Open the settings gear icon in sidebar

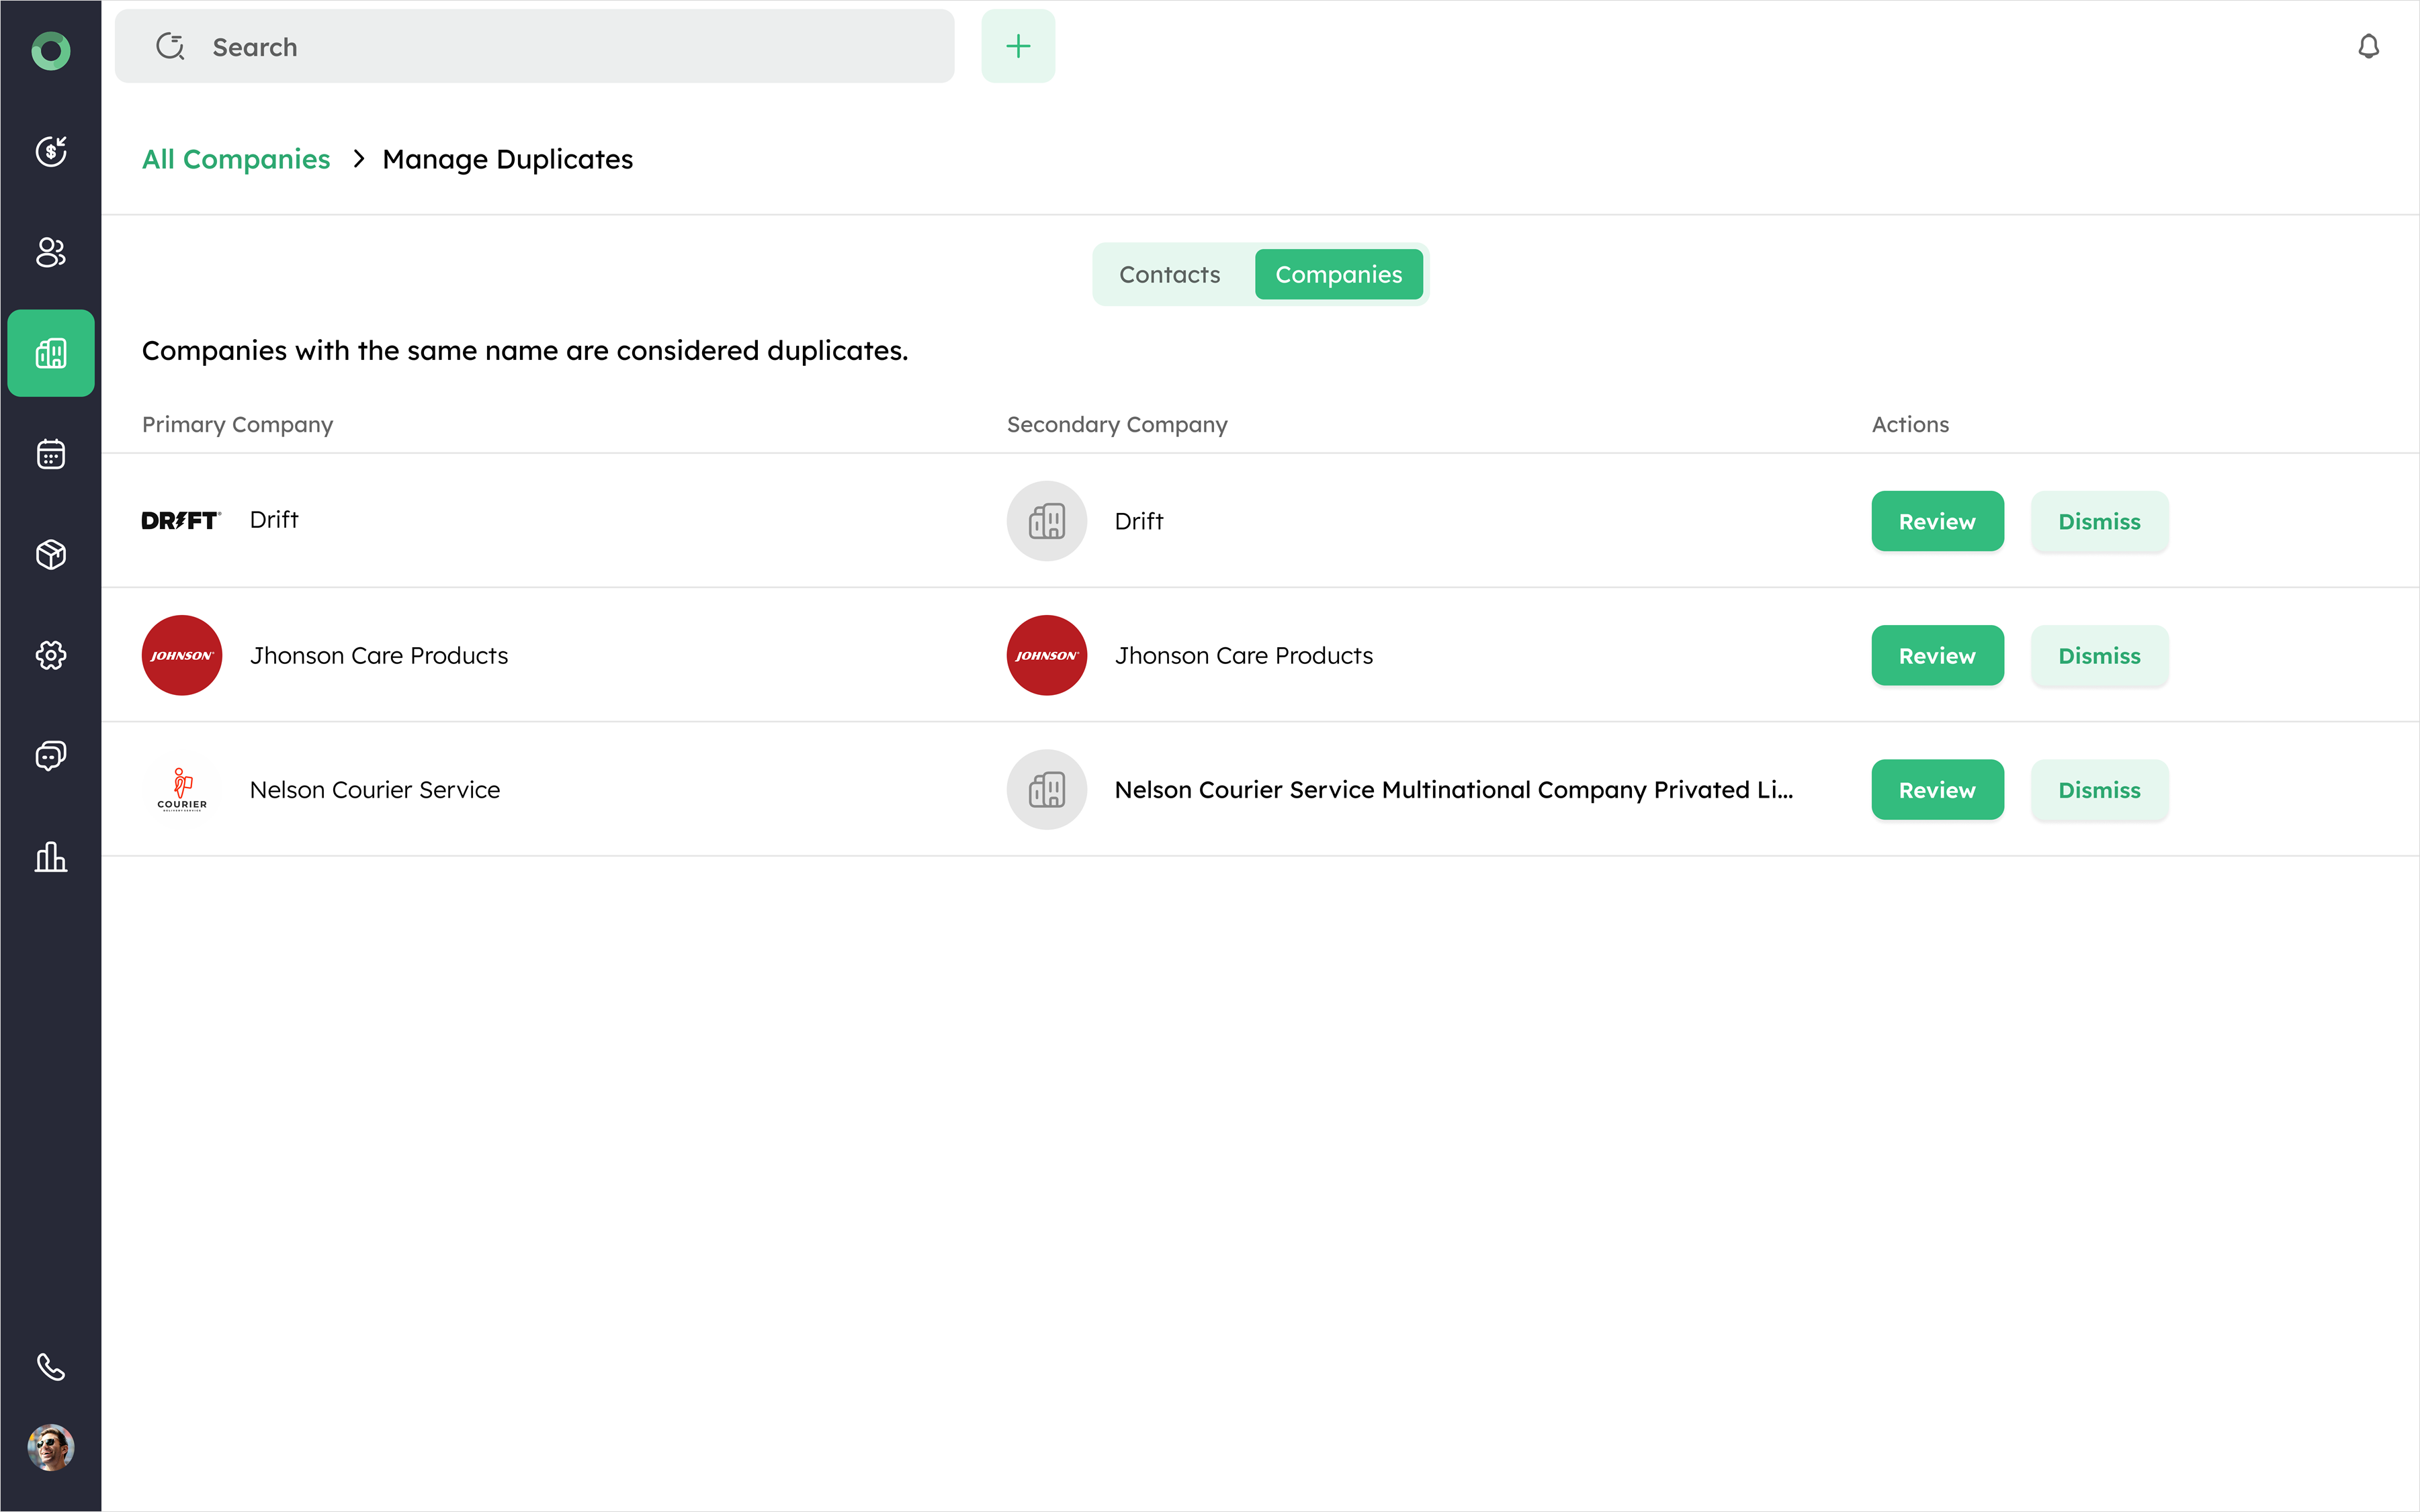[50, 655]
